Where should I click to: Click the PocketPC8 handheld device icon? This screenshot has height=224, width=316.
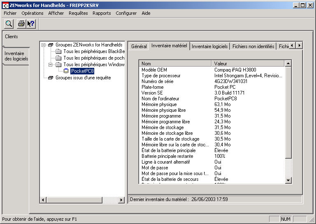pos(66,71)
